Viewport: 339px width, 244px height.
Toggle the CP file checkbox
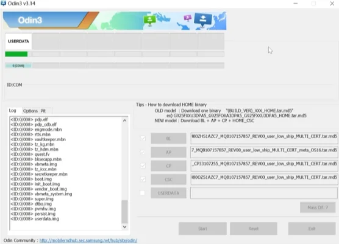143,166
